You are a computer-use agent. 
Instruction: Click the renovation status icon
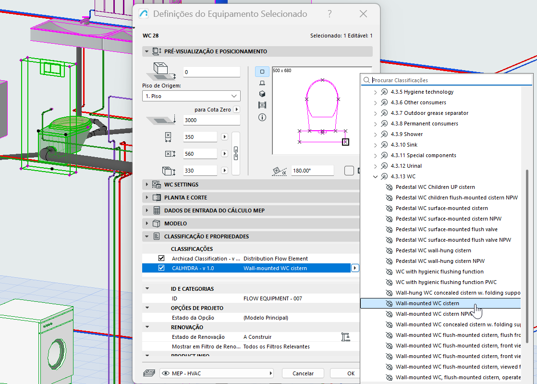click(x=345, y=337)
